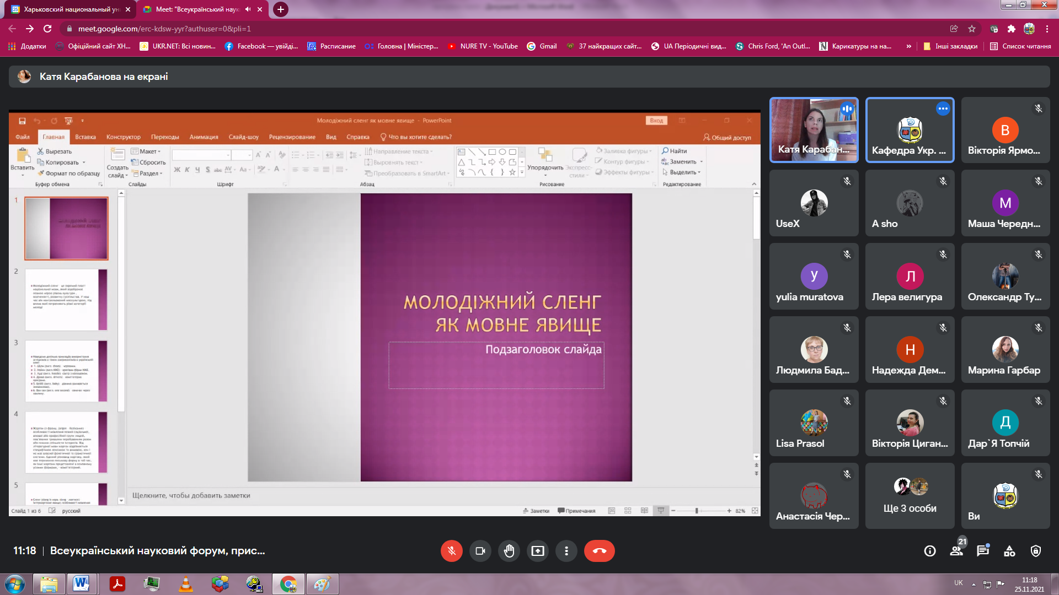Open Word from Windows taskbar

pyautogui.click(x=81, y=583)
